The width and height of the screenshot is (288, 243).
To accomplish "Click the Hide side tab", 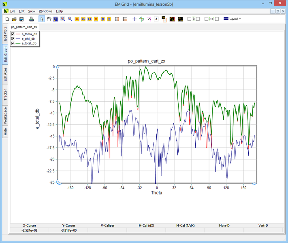I will (x=5, y=132).
